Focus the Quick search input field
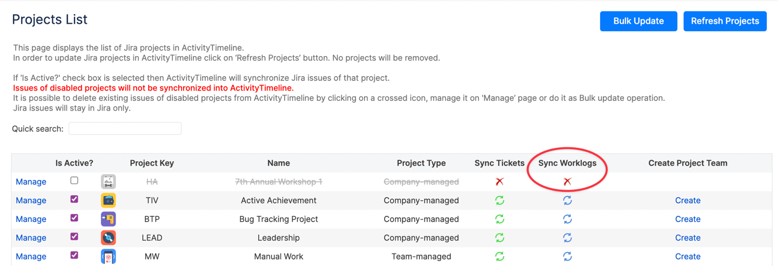The image size is (778, 266). pyautogui.click(x=125, y=128)
